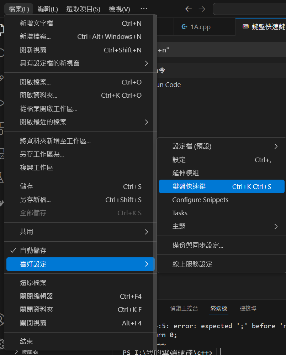
Task: Choose 還原檔案
Action: (80, 283)
